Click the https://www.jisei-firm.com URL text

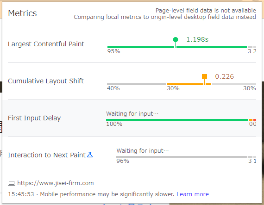[x=56, y=183]
